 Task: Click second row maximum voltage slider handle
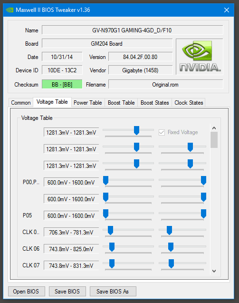tap(190, 147)
